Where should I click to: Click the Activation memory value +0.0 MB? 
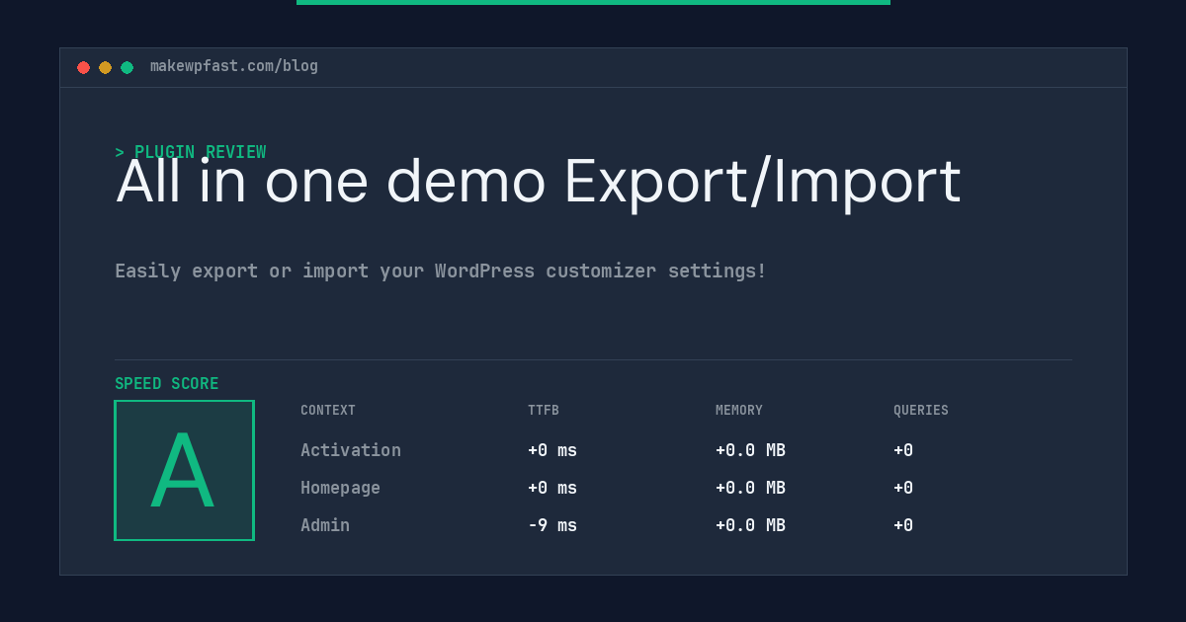750,450
